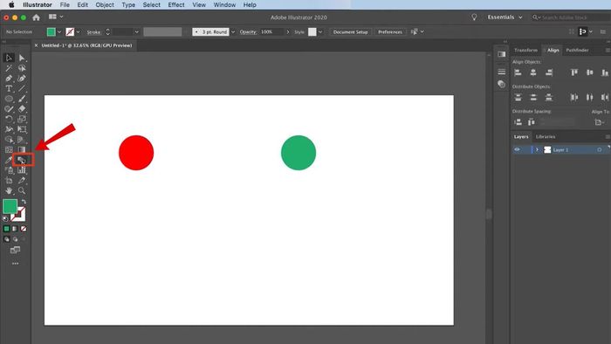Select the Direct Selection tool
Image resolution: width=611 pixels, height=344 pixels.
(x=22, y=58)
